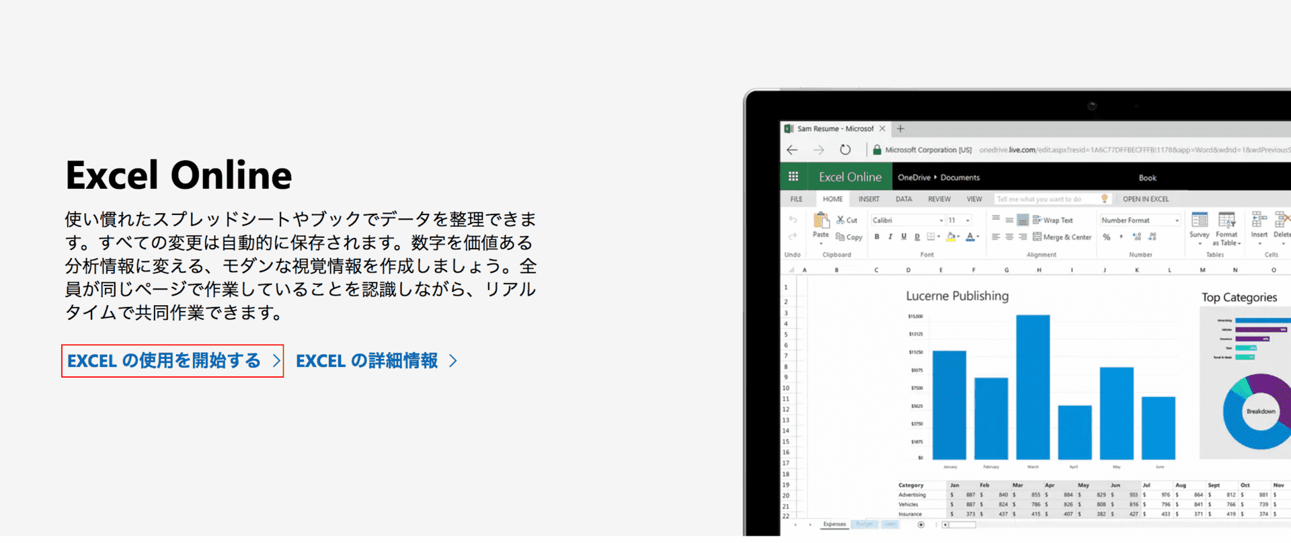
Task: Click the browser forward arrow
Action: click(818, 150)
